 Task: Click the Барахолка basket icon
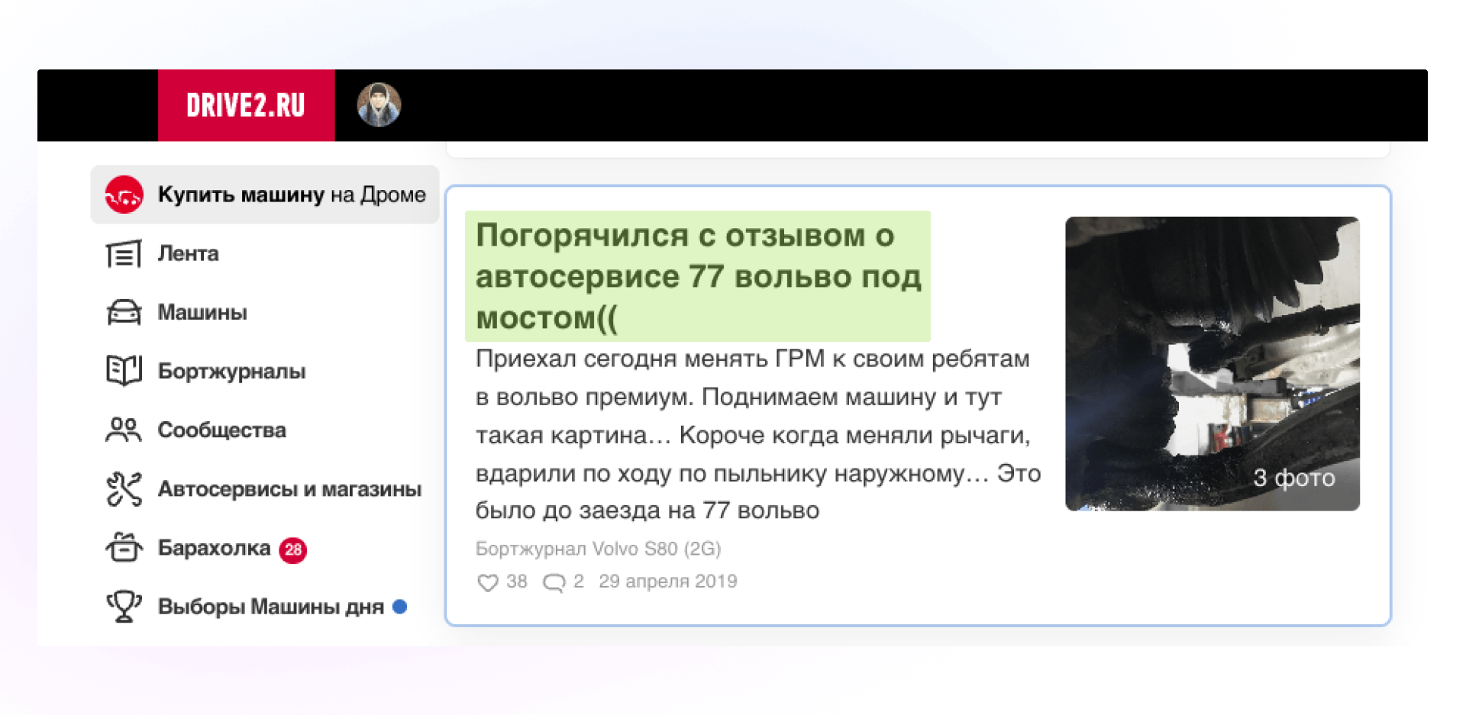pyautogui.click(x=124, y=547)
